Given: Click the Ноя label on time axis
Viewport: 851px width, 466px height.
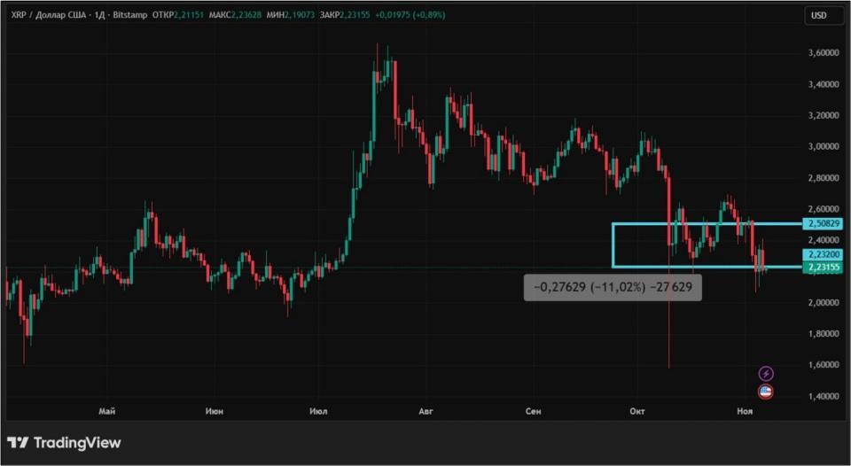Looking at the screenshot, I should [x=743, y=411].
